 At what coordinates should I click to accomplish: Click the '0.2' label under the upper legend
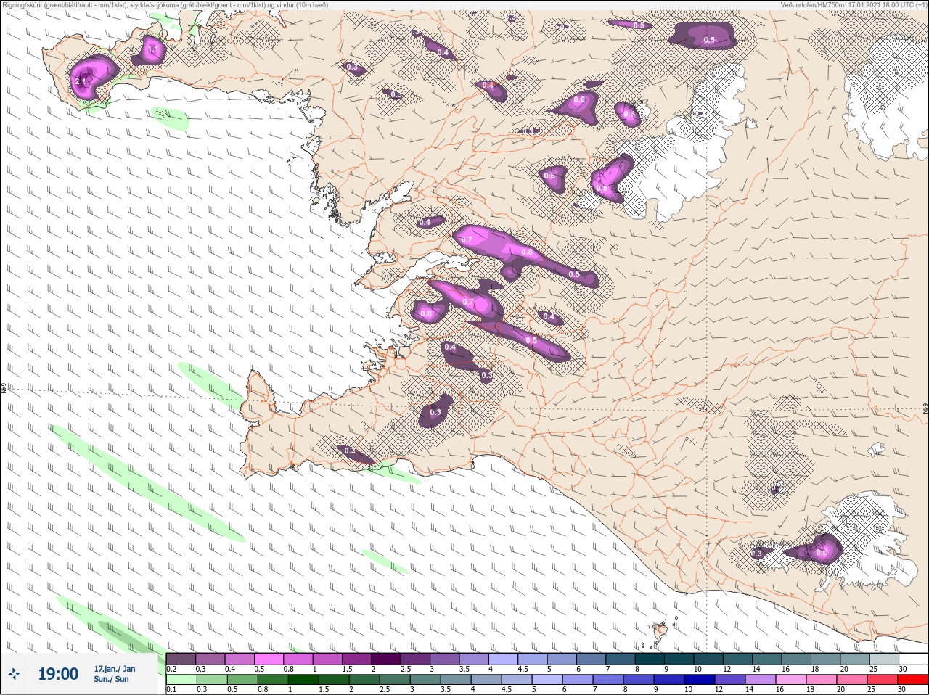coord(171,669)
